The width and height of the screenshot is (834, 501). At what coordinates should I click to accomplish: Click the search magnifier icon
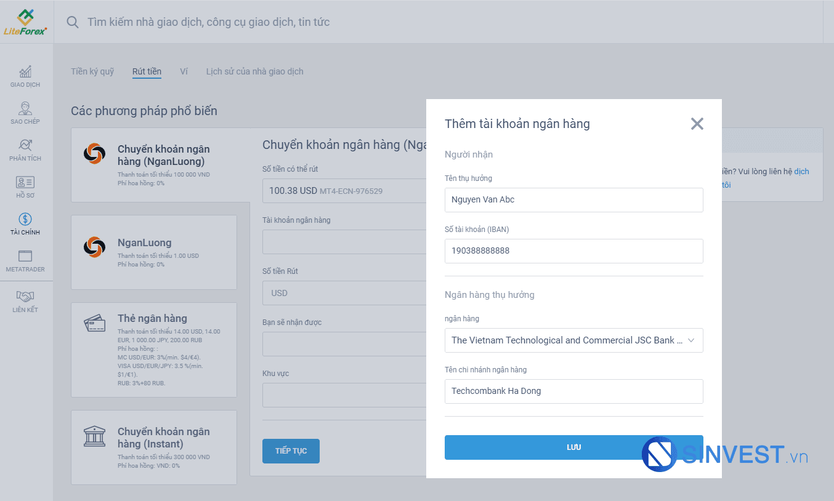click(73, 22)
